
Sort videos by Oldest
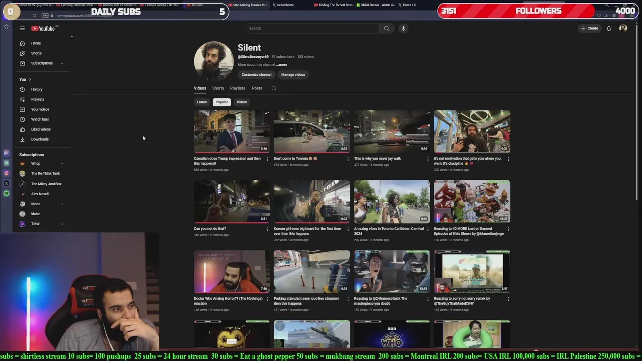(242, 102)
